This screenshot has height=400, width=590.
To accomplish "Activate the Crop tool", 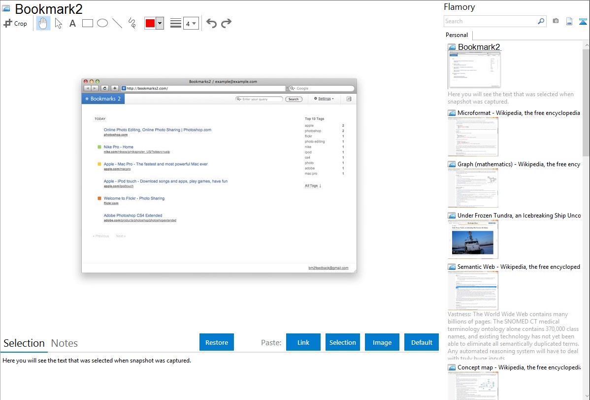I will click(x=15, y=23).
